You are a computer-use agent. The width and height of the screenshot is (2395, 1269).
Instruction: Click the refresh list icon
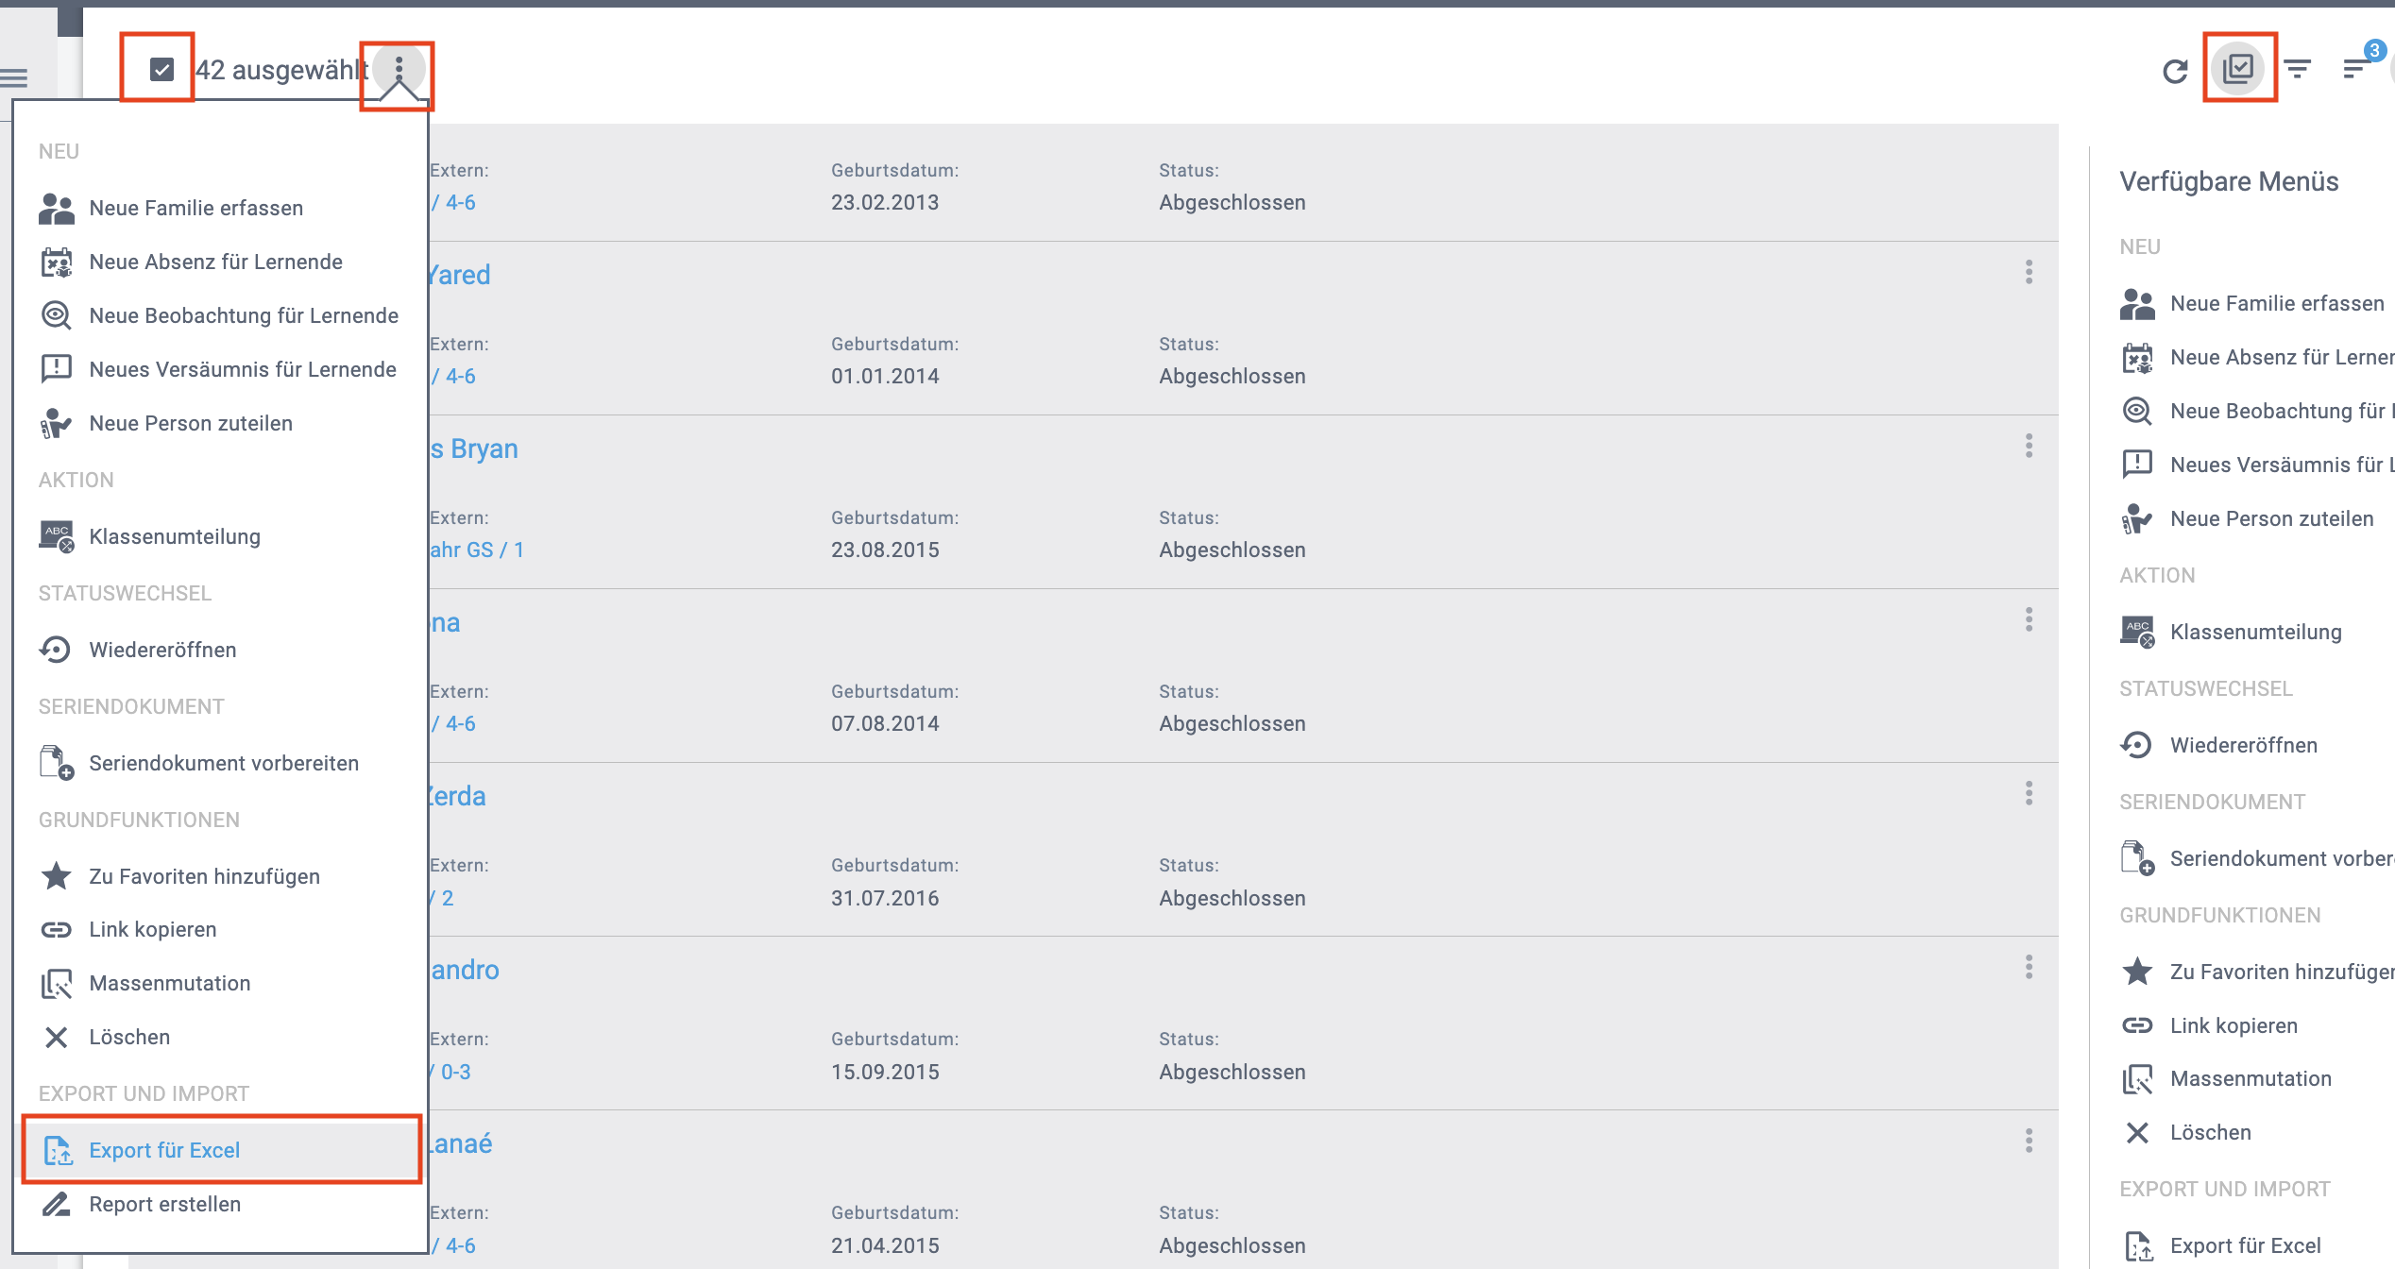coord(2175,70)
